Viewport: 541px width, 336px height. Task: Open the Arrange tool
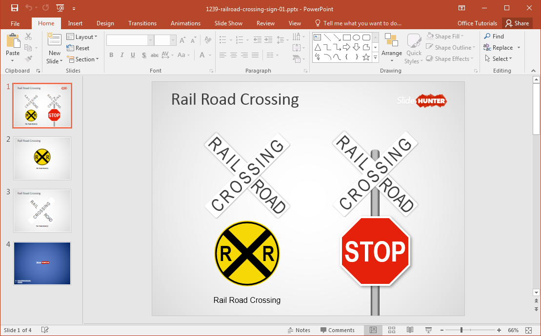392,47
